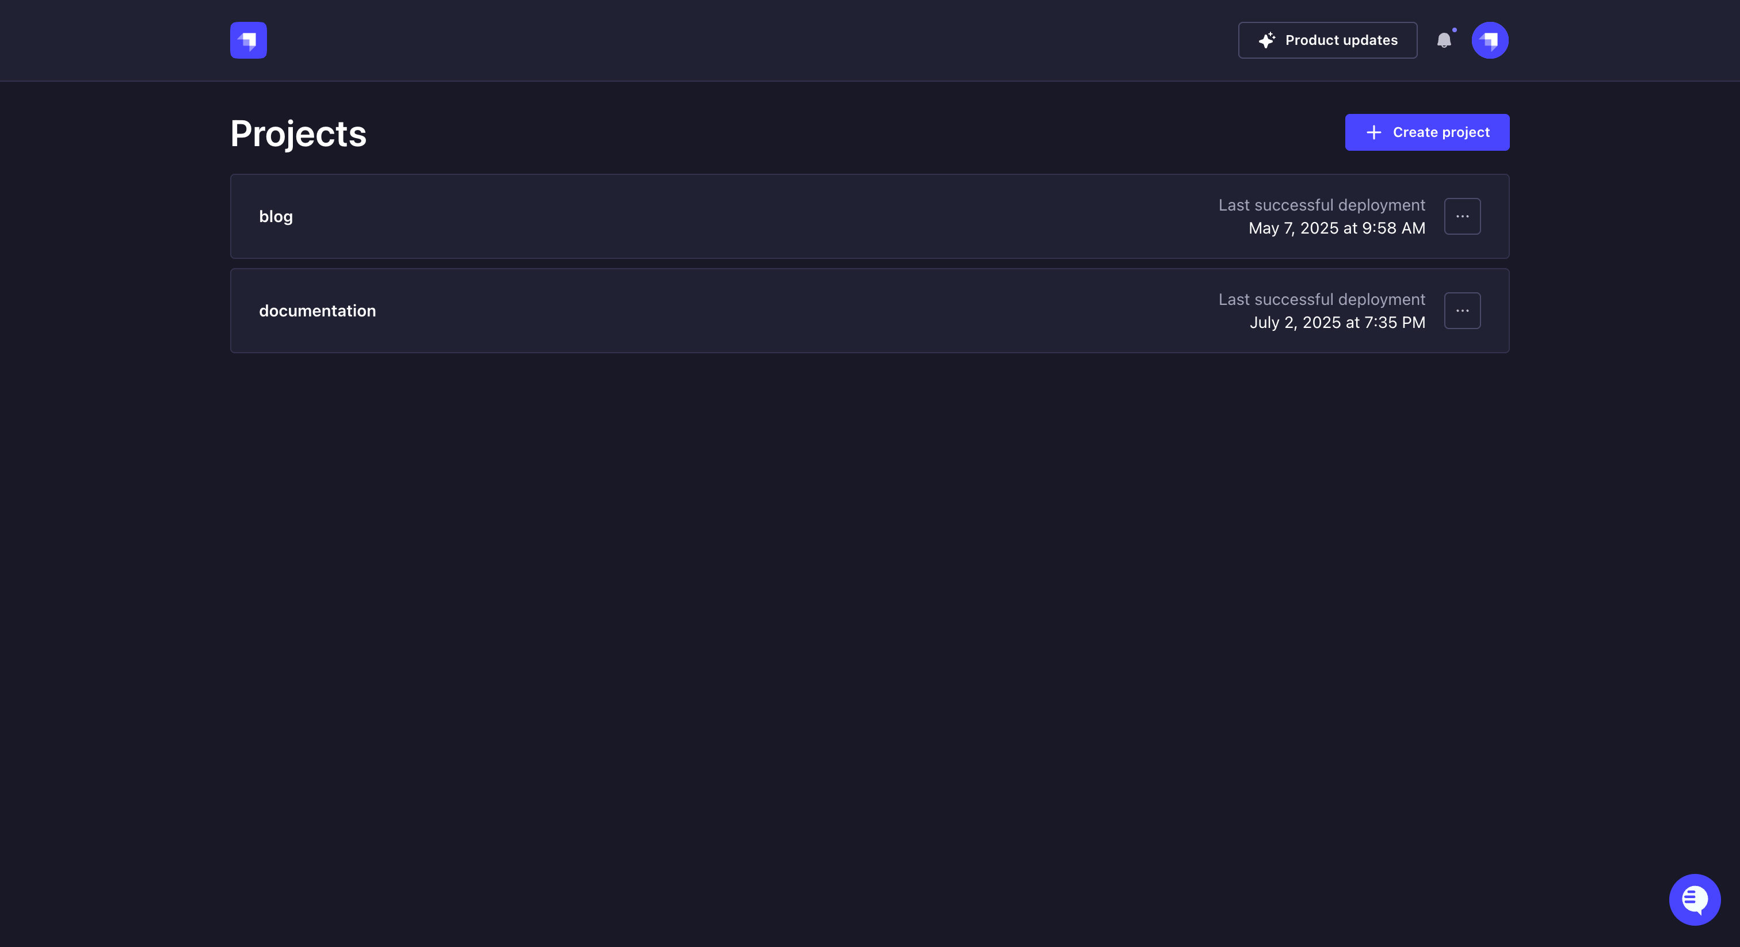The width and height of the screenshot is (1740, 947).
Task: Open the documentation project
Action: [x=317, y=310]
